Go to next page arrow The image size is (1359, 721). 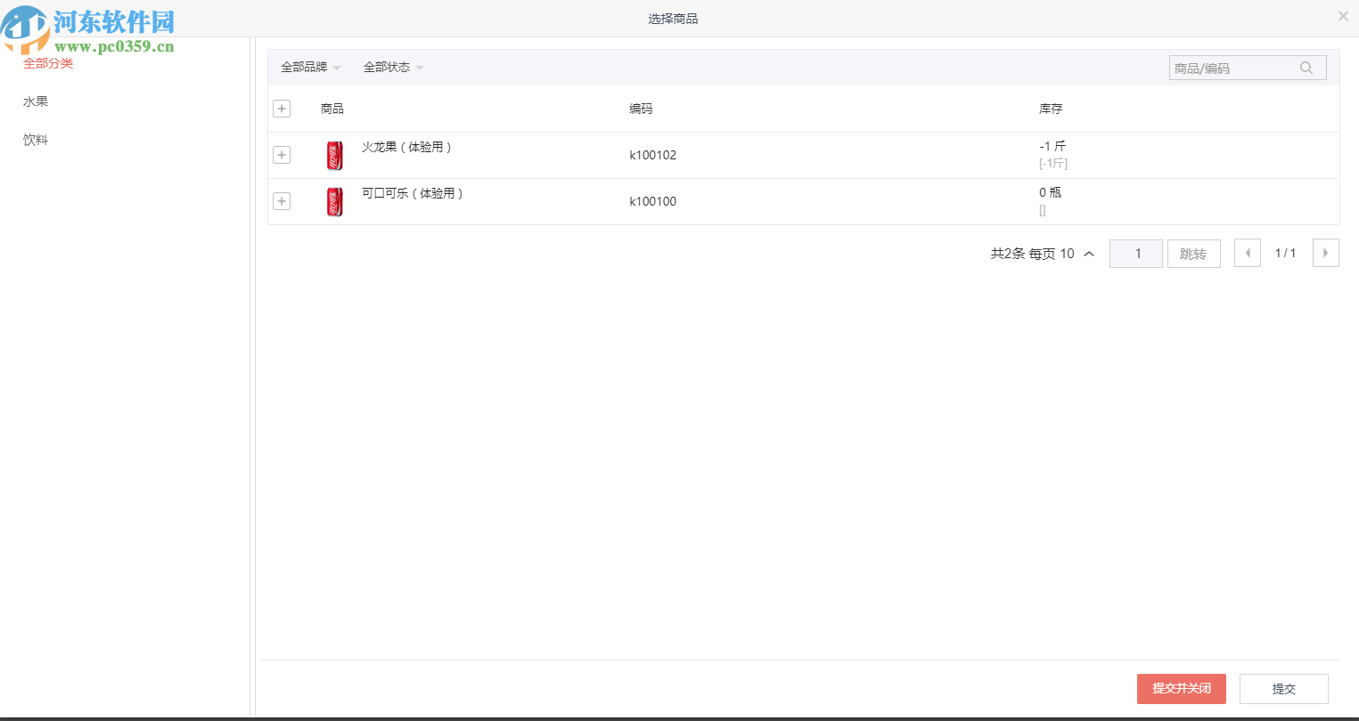coord(1326,253)
